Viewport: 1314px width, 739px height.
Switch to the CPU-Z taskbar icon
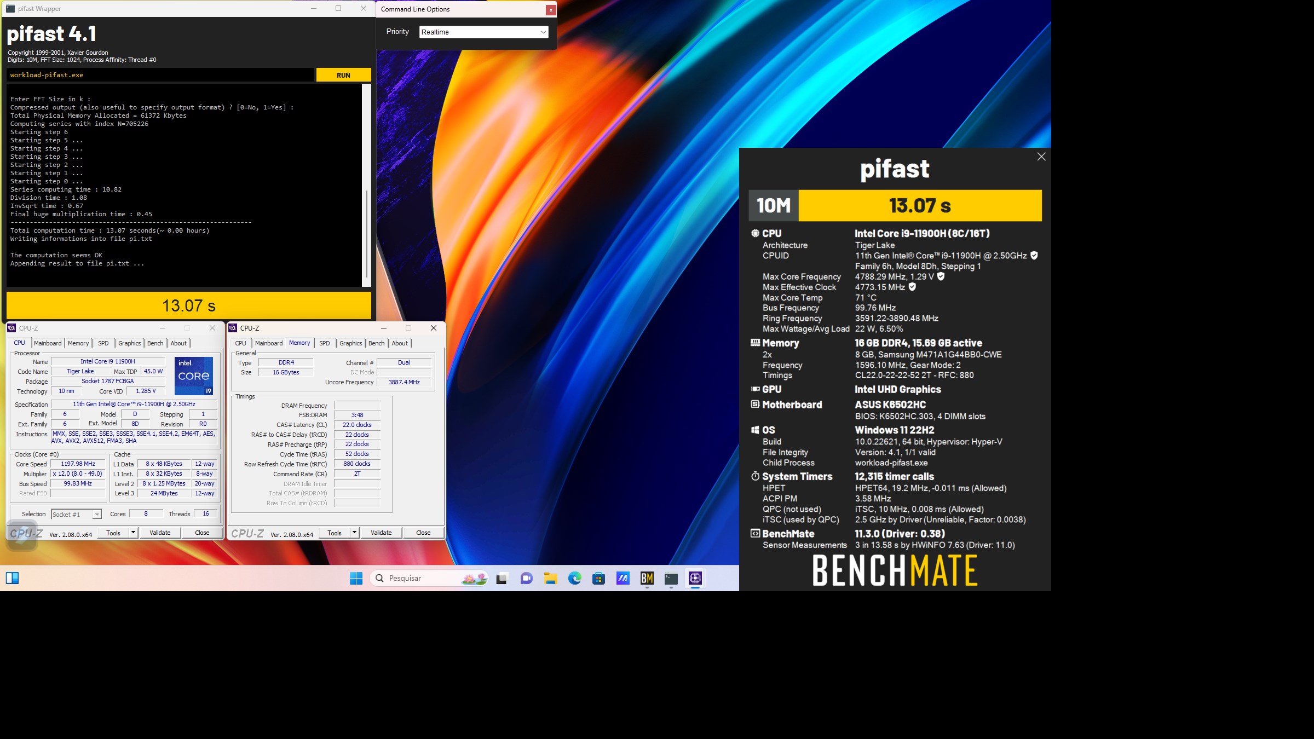coord(695,578)
